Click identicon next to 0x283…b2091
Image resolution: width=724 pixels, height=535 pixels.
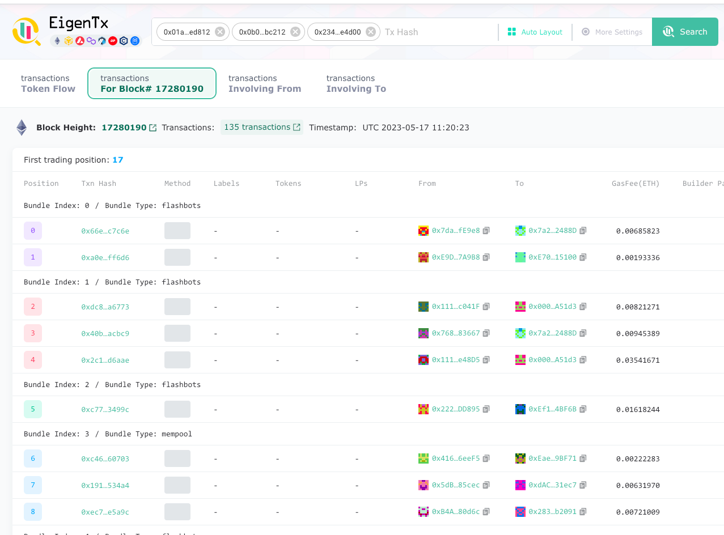520,512
